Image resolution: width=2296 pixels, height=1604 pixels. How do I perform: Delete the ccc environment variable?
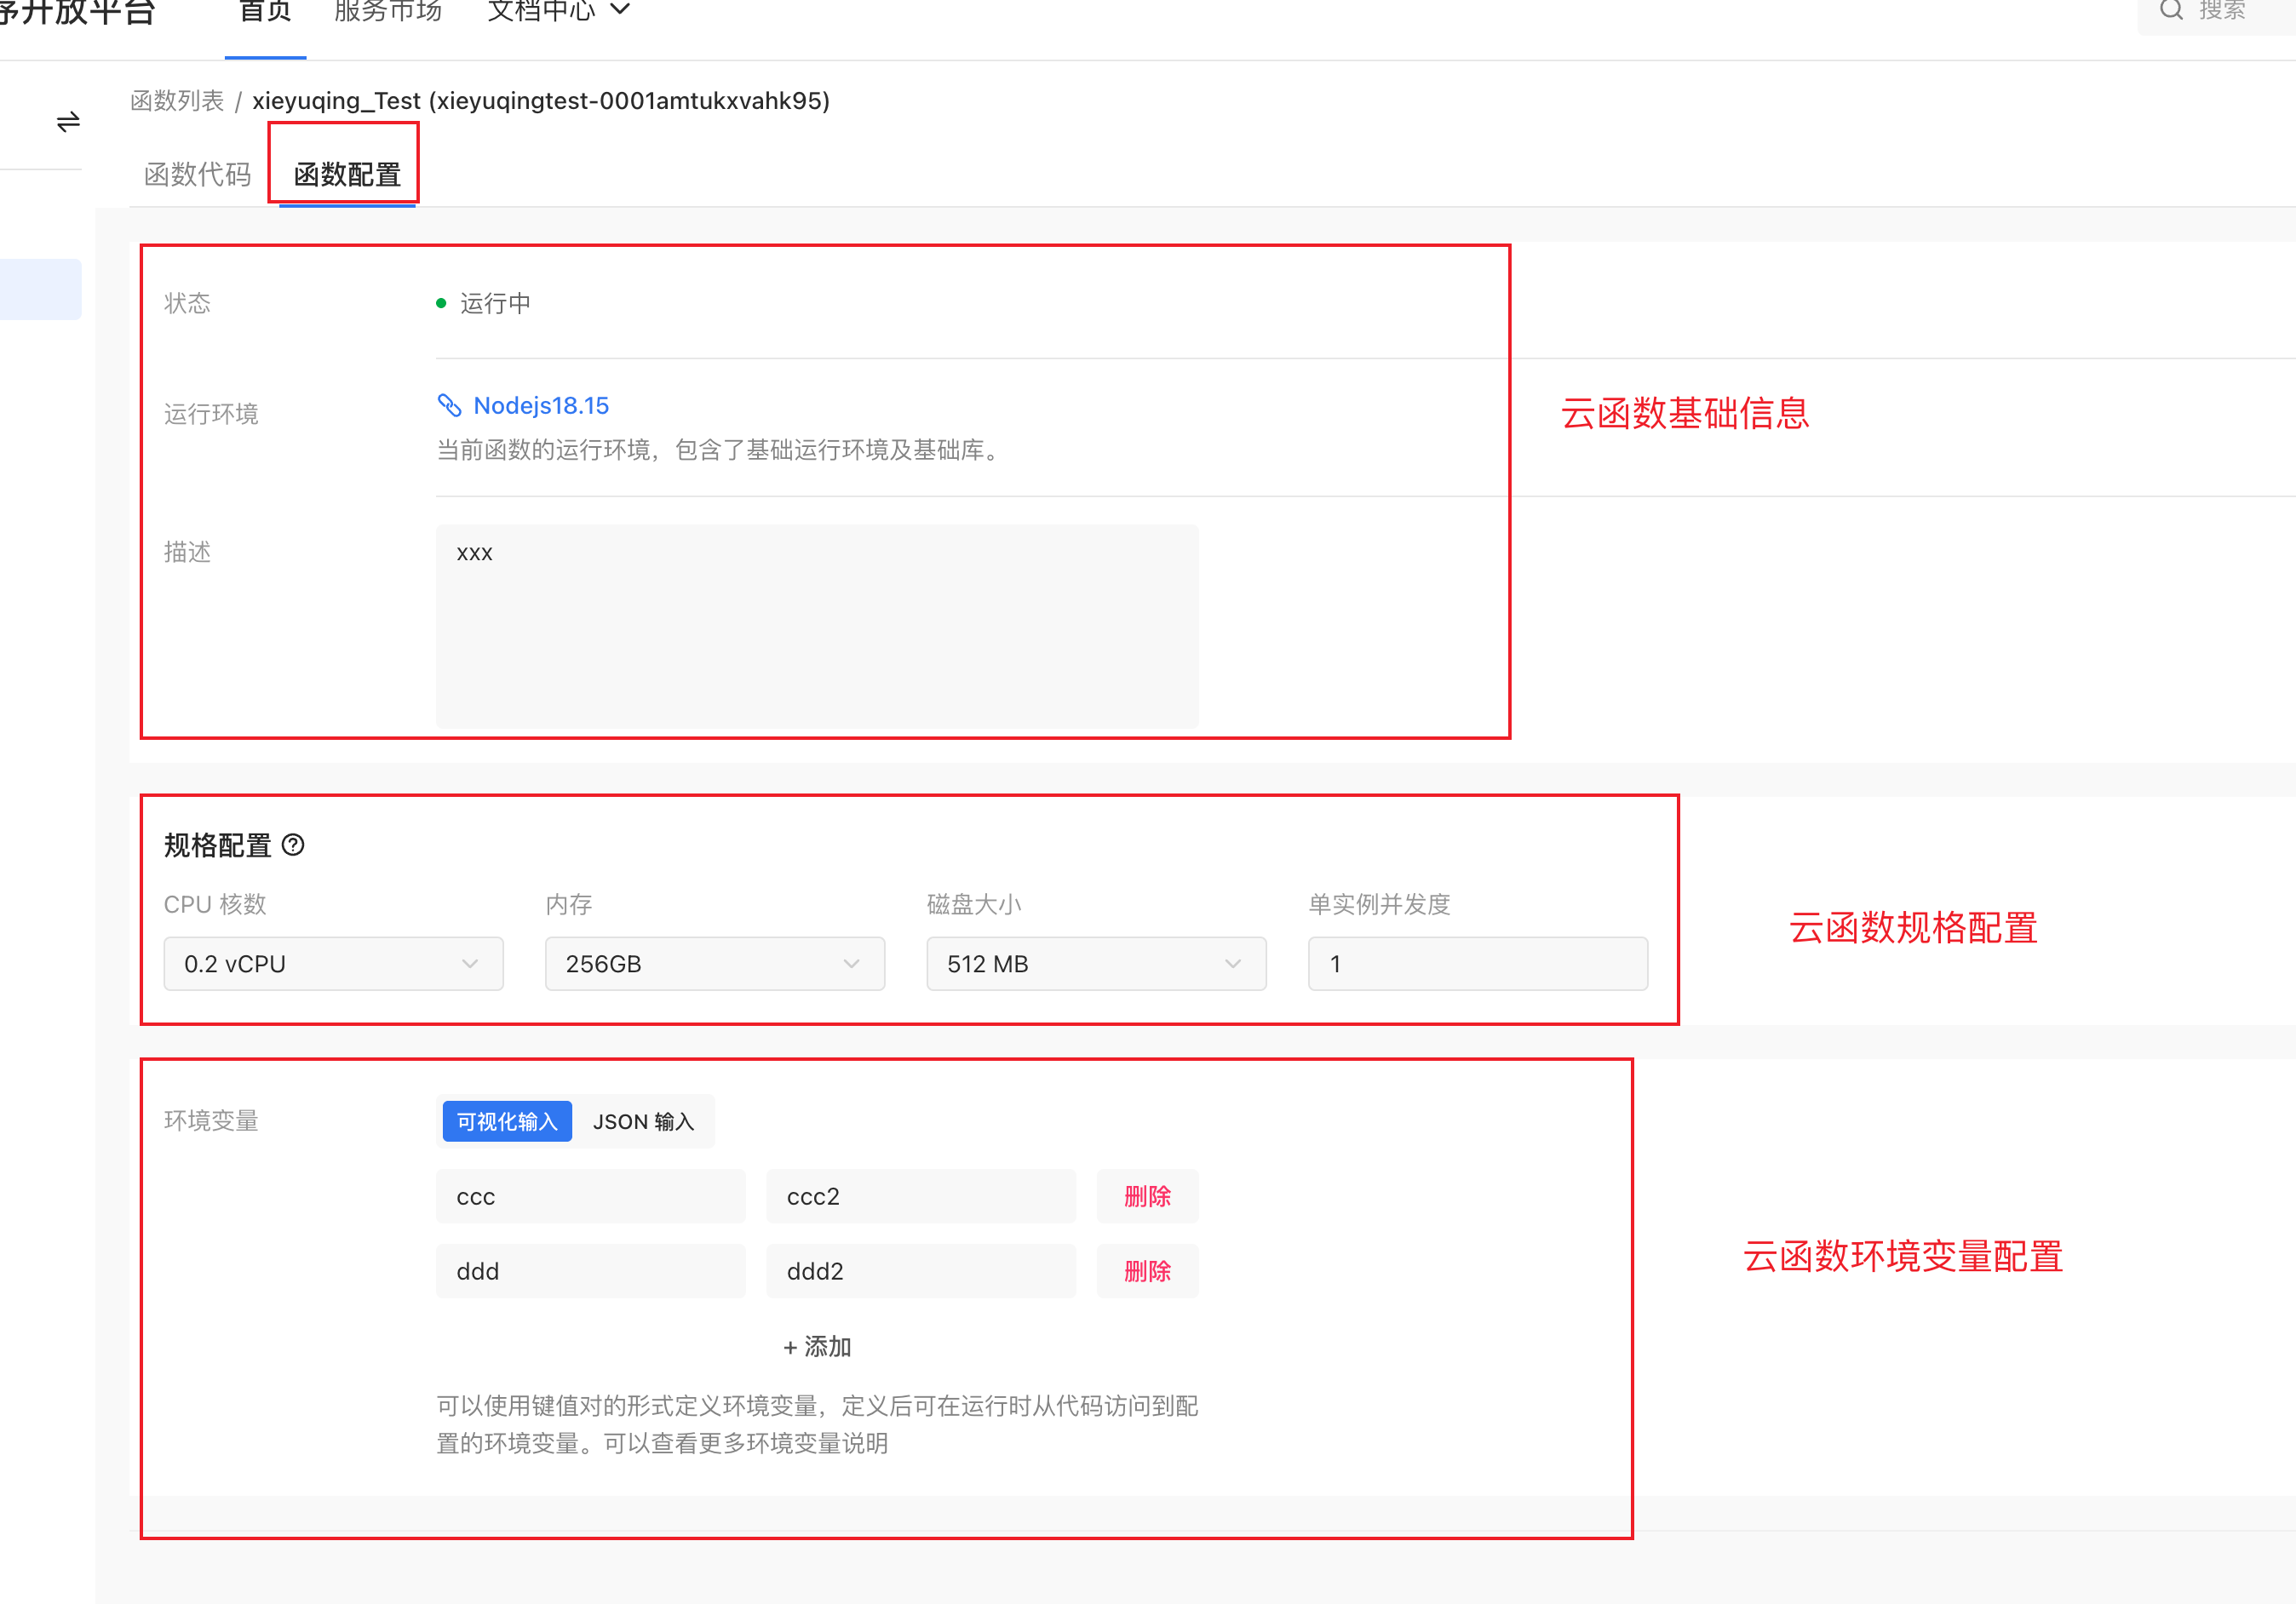(x=1147, y=1196)
